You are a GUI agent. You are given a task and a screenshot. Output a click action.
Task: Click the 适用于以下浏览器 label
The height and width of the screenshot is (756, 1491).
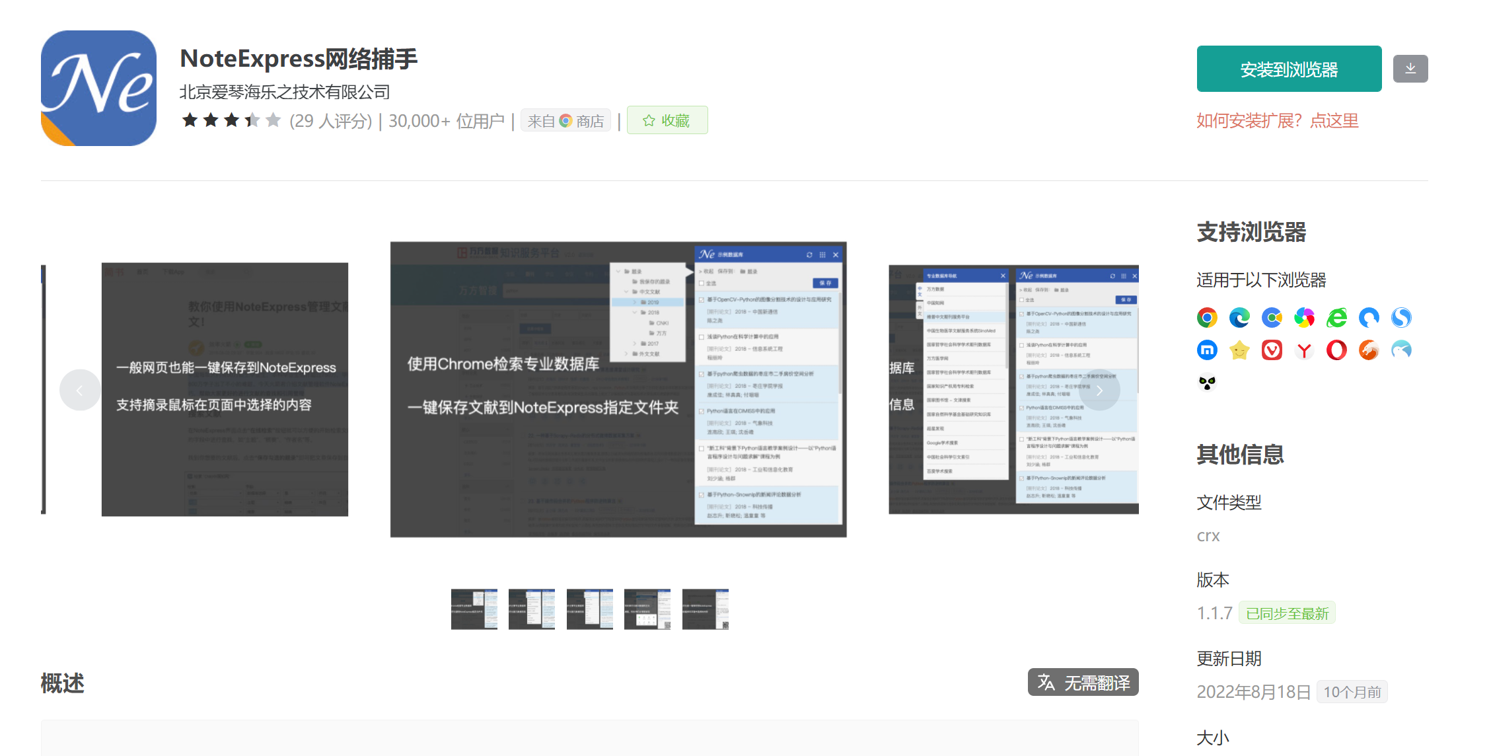1261,280
